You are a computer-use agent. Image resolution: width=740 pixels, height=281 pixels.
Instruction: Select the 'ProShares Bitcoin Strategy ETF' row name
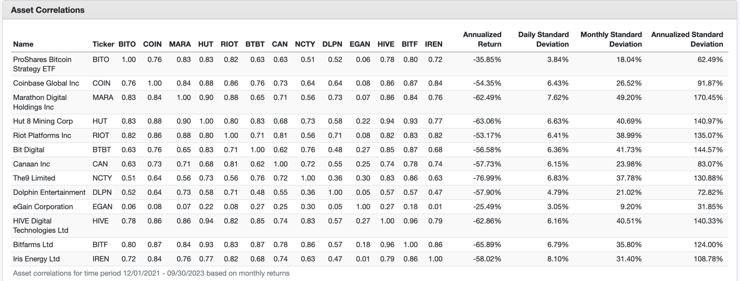coord(42,64)
